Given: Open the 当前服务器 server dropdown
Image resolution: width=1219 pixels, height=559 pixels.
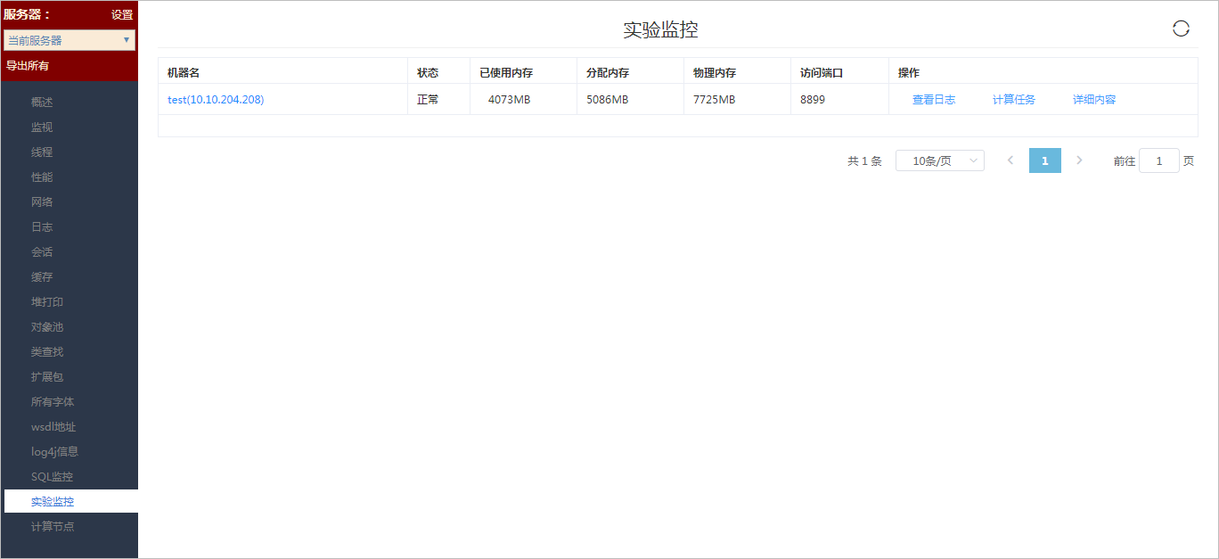Looking at the screenshot, I should point(70,40).
